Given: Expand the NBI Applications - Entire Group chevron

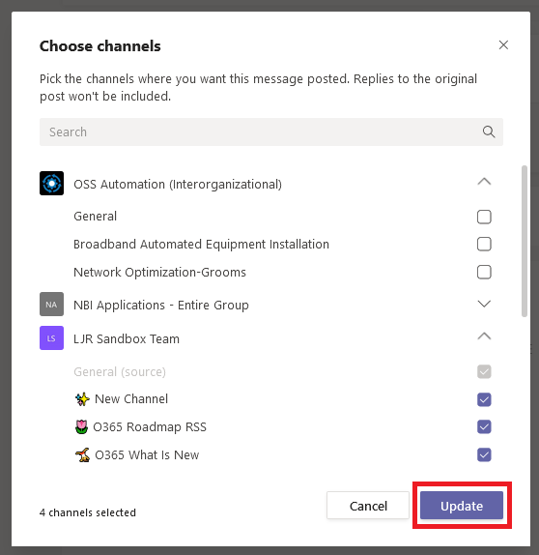Looking at the screenshot, I should (484, 304).
